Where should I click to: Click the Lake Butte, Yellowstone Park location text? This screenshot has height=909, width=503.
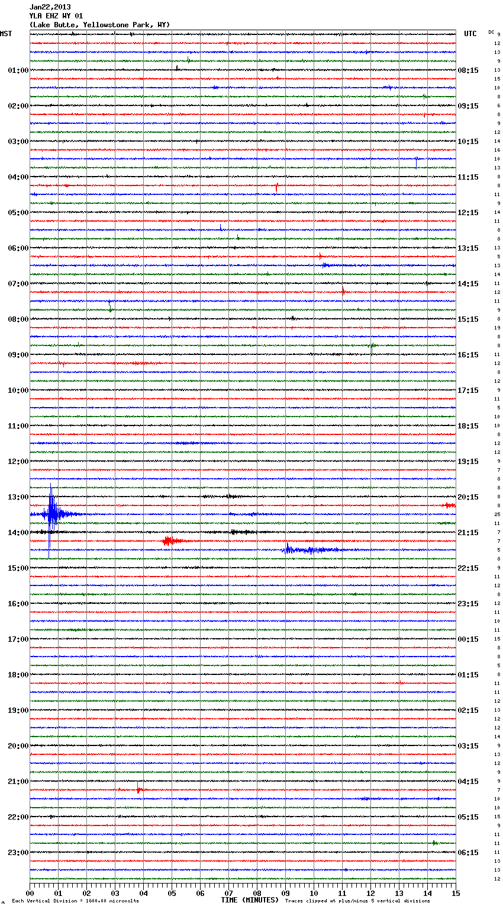(x=99, y=25)
